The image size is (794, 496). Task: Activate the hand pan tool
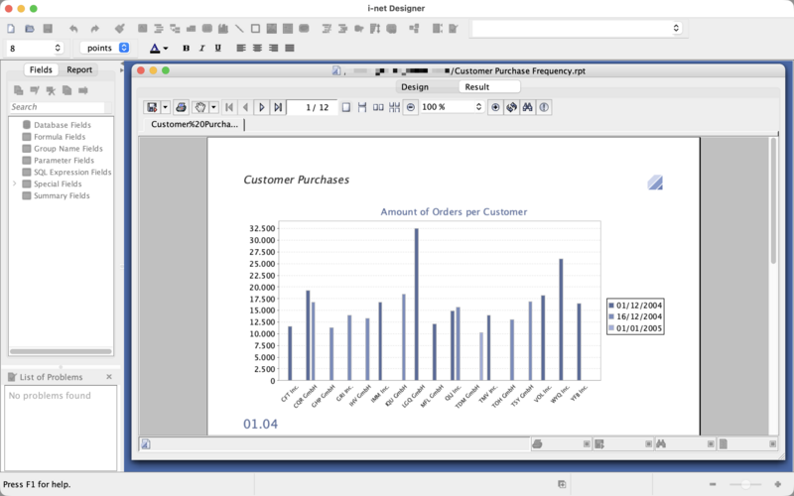point(200,107)
